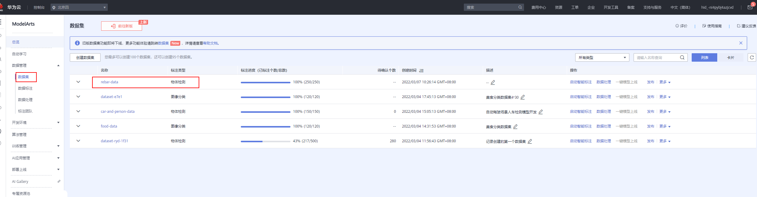Screen dimensions: 757x197
Task: Edit description pencil for car-and-person-data
Action: 541,112
